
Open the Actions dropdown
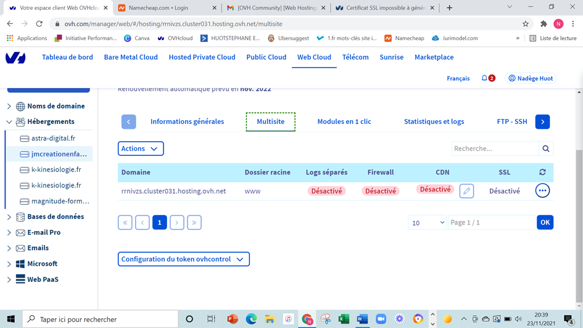(x=141, y=149)
